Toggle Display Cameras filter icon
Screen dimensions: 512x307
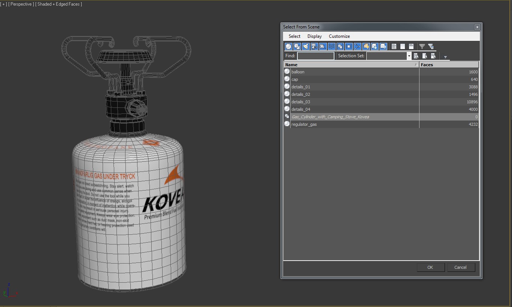314,46
